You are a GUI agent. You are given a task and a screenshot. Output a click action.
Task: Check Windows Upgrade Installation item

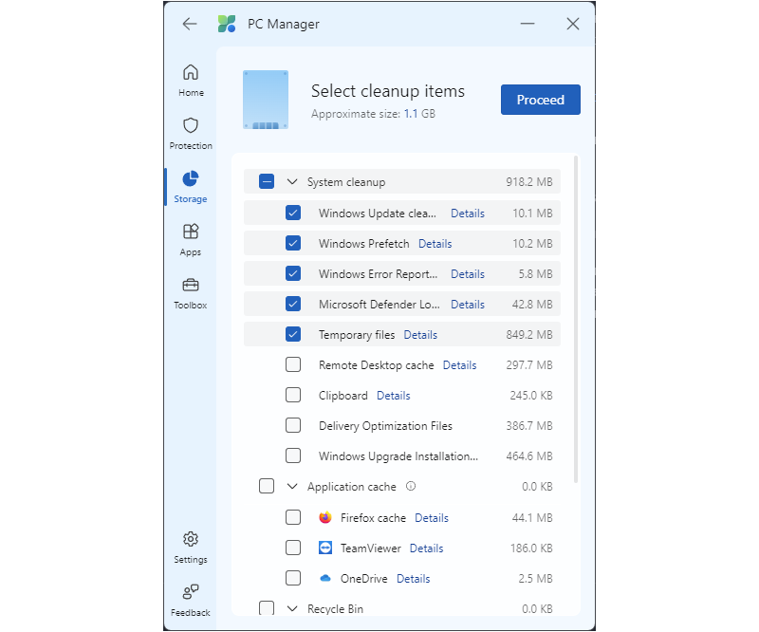pyautogui.click(x=293, y=455)
